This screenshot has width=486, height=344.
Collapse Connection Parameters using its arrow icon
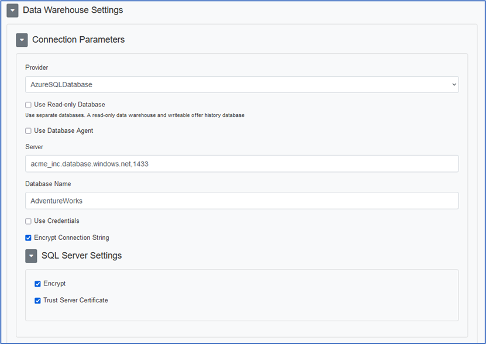pyautogui.click(x=22, y=40)
